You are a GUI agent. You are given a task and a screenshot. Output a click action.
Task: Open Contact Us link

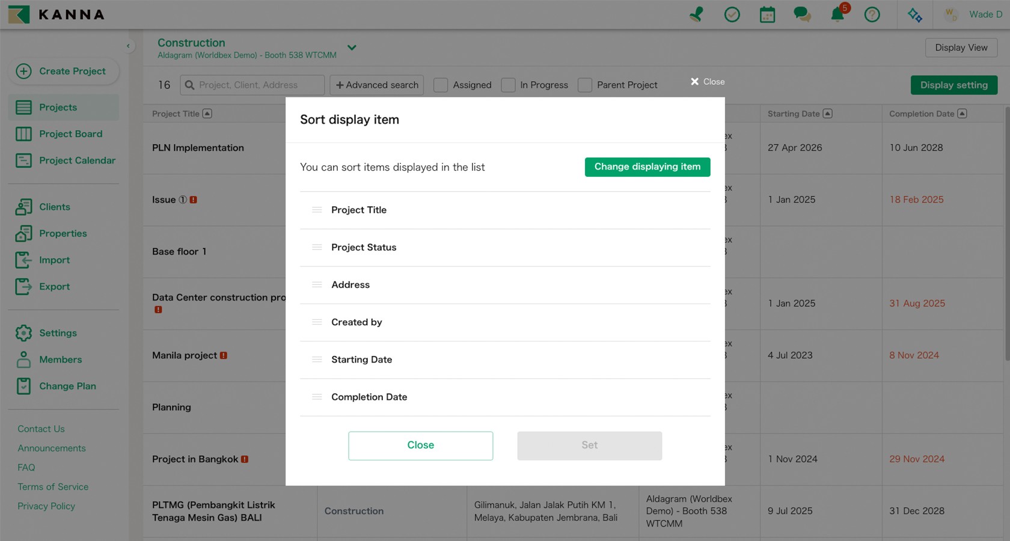point(41,429)
